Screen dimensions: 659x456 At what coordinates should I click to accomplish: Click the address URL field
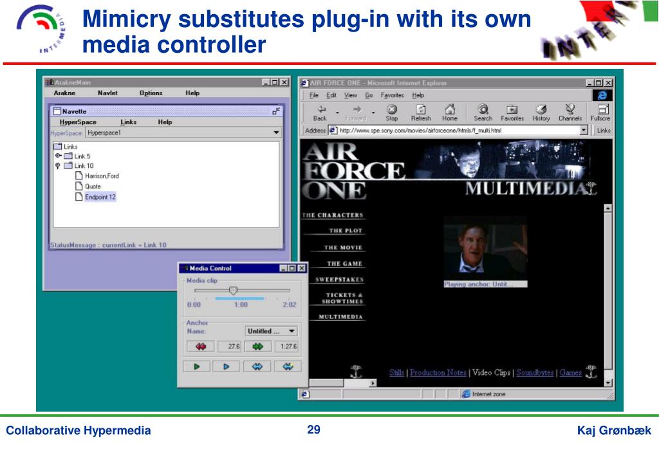pos(458,130)
